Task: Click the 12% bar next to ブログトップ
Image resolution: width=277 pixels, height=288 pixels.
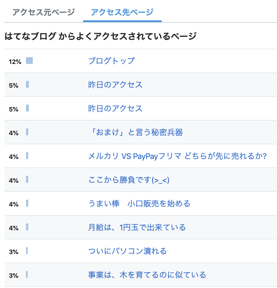Action: click(29, 61)
